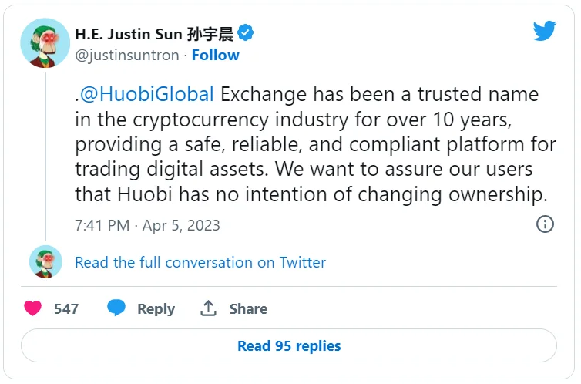Click the share upload arrow icon

click(x=208, y=308)
